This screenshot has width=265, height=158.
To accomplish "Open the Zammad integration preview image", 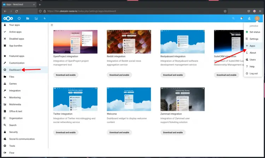I will (x=183, y=99).
